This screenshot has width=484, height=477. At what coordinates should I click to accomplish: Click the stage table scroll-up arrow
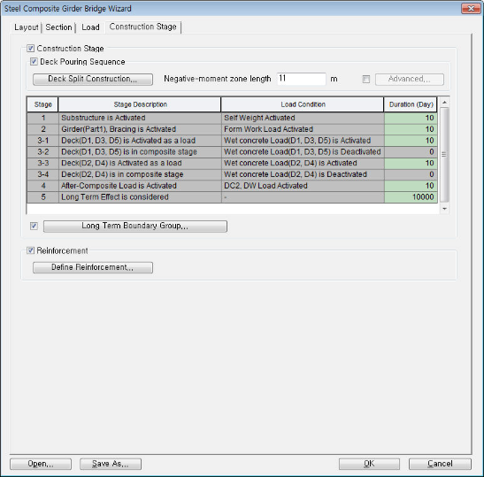[x=444, y=102]
